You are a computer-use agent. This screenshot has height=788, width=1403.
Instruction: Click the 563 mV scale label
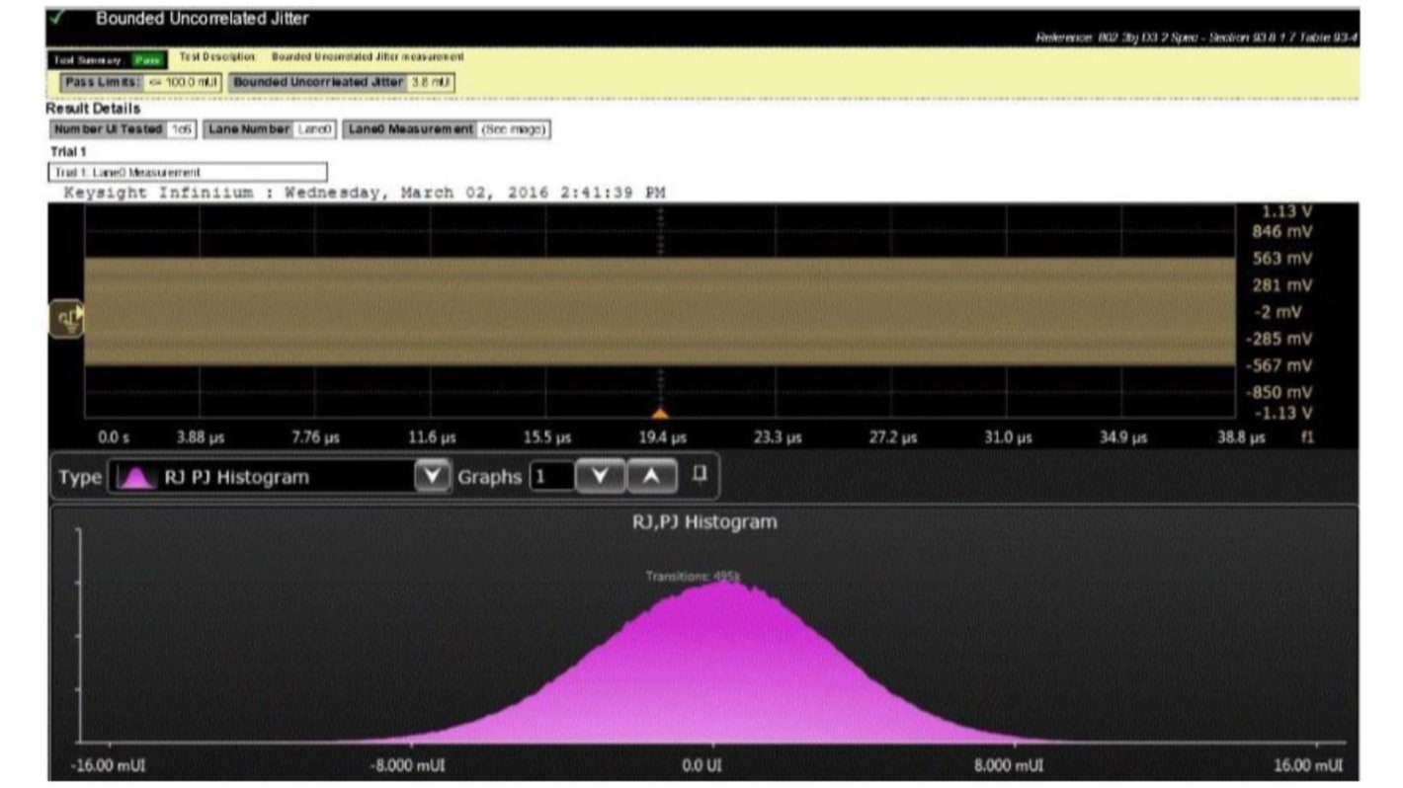click(x=1282, y=259)
